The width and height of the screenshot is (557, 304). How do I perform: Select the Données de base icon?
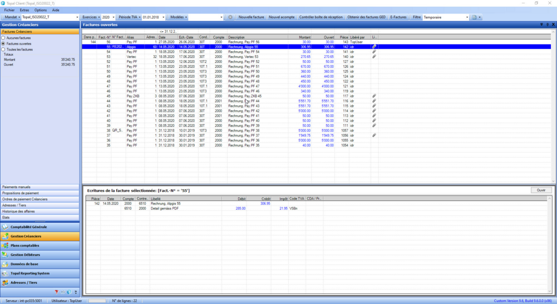[6, 264]
